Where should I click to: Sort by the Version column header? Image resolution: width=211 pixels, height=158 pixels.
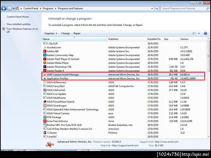tap(192, 39)
